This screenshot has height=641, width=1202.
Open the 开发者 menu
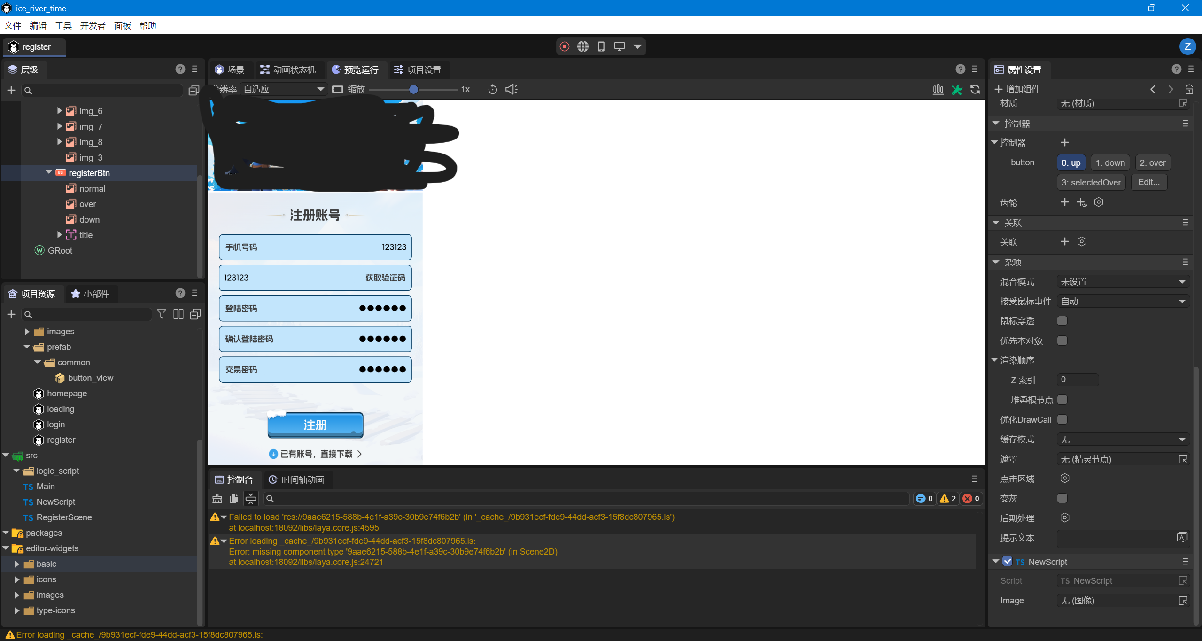pyautogui.click(x=93, y=25)
